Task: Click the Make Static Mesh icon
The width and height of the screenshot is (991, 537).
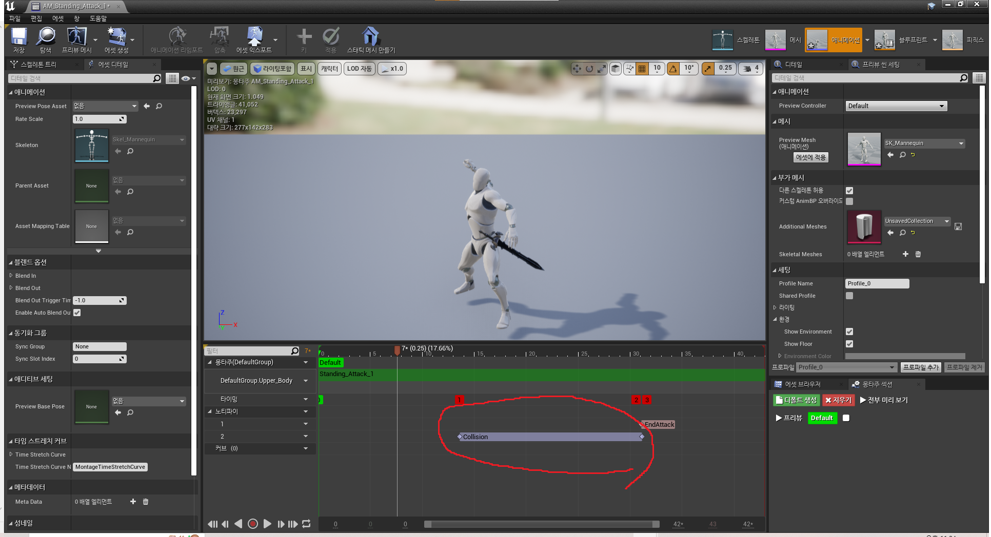Action: coord(371,37)
